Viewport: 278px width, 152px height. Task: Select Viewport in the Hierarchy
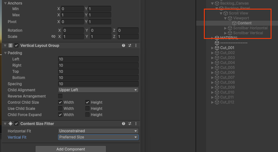click(241, 18)
